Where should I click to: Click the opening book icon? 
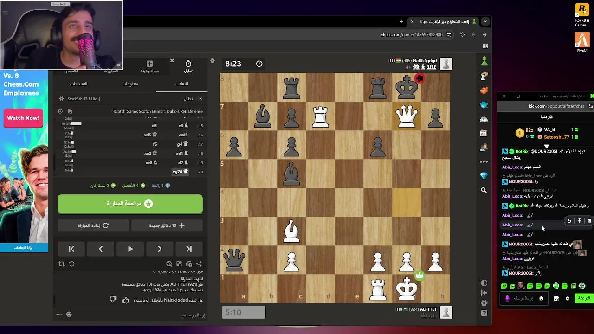[70, 111]
